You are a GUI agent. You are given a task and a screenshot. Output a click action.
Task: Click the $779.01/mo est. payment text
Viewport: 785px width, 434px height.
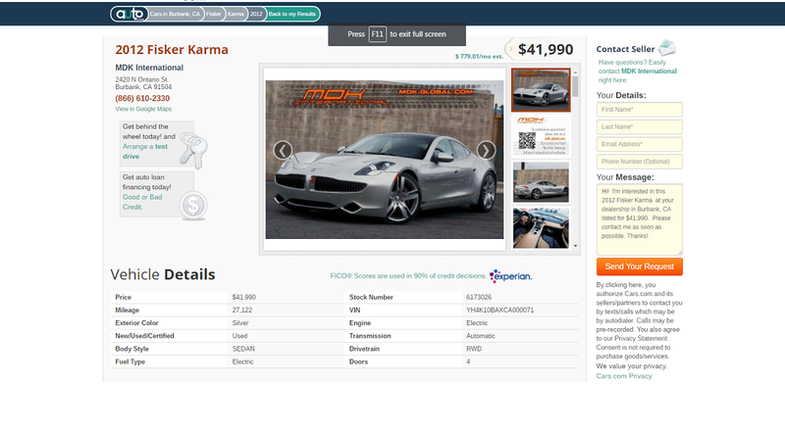click(479, 57)
